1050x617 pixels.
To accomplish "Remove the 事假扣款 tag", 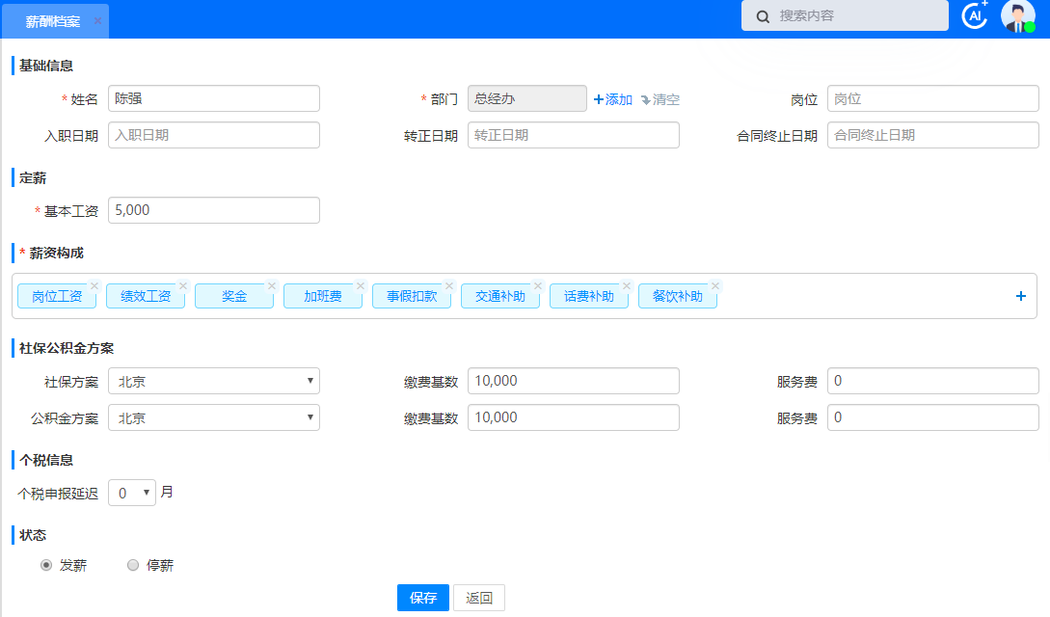I will tap(449, 286).
